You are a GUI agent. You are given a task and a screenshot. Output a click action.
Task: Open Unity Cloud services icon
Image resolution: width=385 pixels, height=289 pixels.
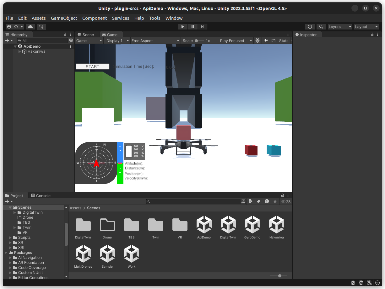[x=30, y=27]
